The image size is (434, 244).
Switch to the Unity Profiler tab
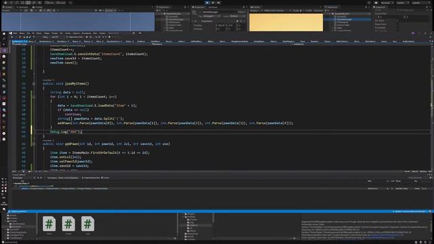pos(37,7)
